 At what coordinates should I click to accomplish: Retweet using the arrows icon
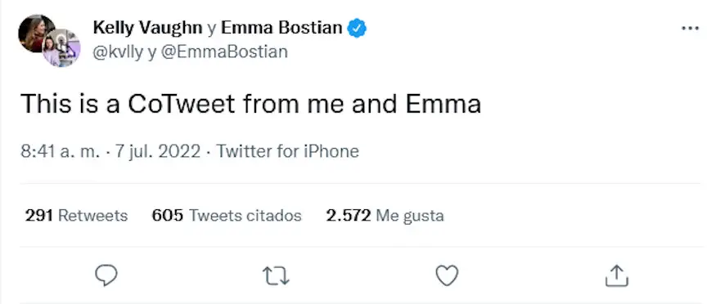(x=276, y=276)
